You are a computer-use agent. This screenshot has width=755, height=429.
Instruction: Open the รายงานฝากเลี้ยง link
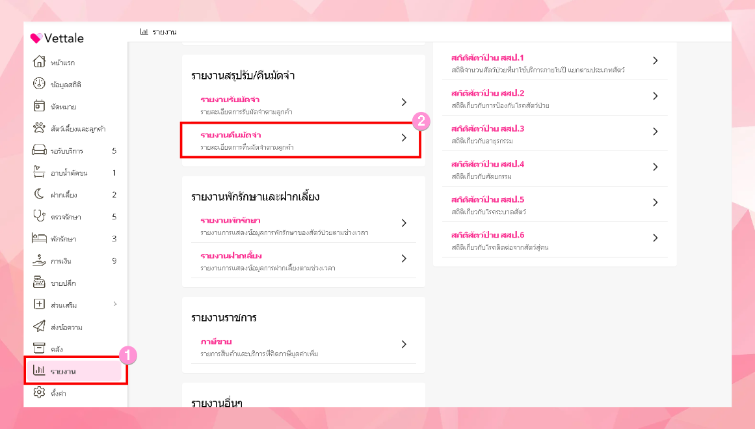coord(231,255)
